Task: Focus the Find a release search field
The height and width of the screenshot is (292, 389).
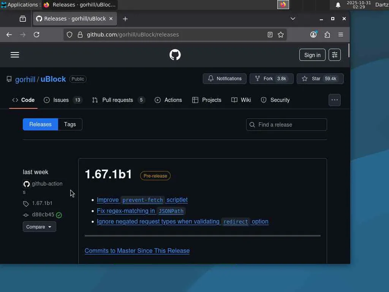Action: pyautogui.click(x=286, y=125)
